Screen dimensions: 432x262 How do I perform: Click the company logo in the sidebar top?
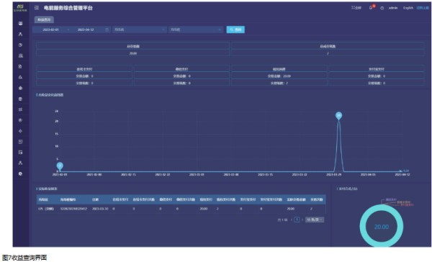click(21, 8)
